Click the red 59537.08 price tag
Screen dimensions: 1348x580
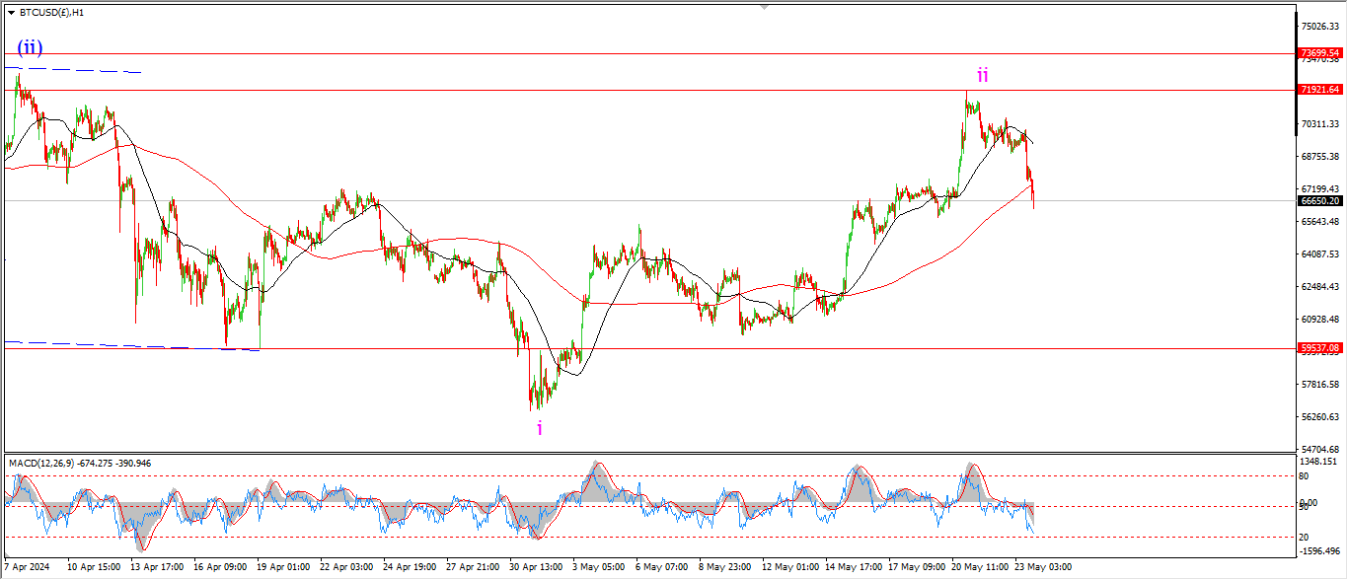(1319, 348)
